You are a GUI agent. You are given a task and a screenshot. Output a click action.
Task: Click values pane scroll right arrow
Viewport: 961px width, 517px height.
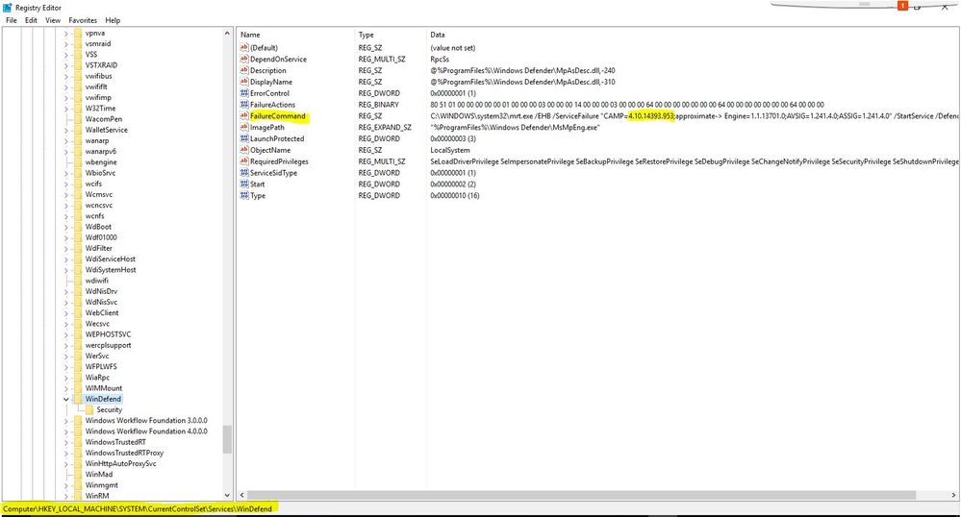click(953, 495)
